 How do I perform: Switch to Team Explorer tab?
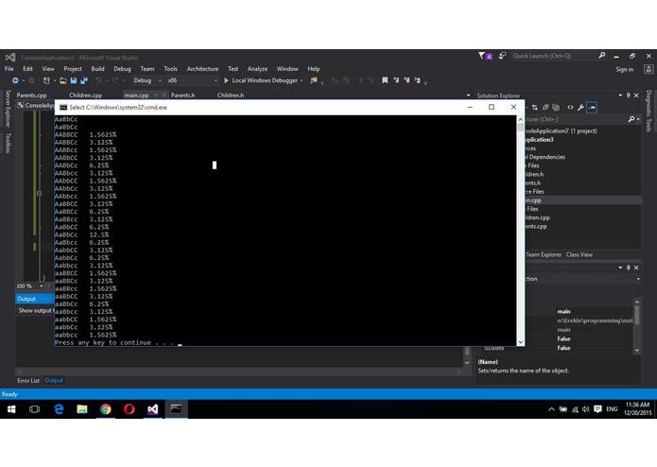click(544, 254)
